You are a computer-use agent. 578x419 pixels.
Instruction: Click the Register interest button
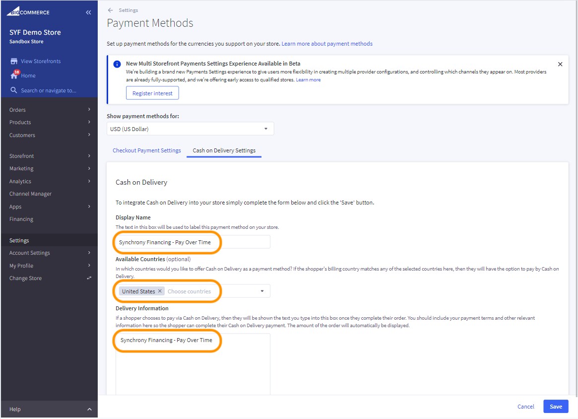(152, 93)
